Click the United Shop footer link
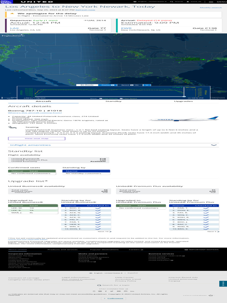The width and height of the screenshot is (227, 303). click(x=87, y=262)
